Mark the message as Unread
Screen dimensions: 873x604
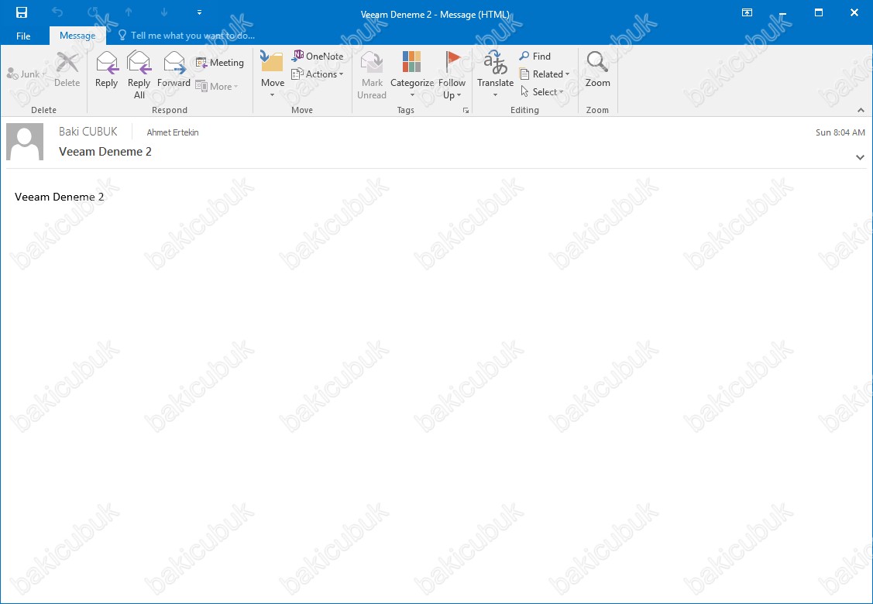[372, 74]
